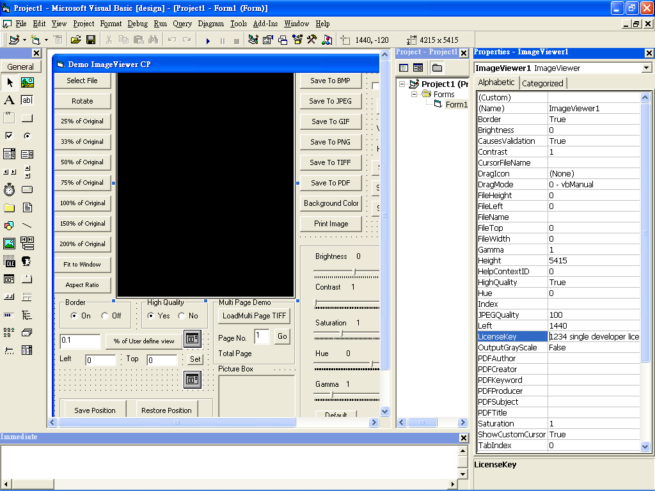Select the Pointer tool in the toolbox

point(10,82)
